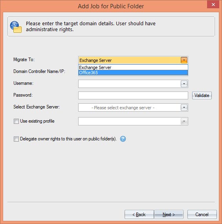Click the Validate button

coord(202,95)
